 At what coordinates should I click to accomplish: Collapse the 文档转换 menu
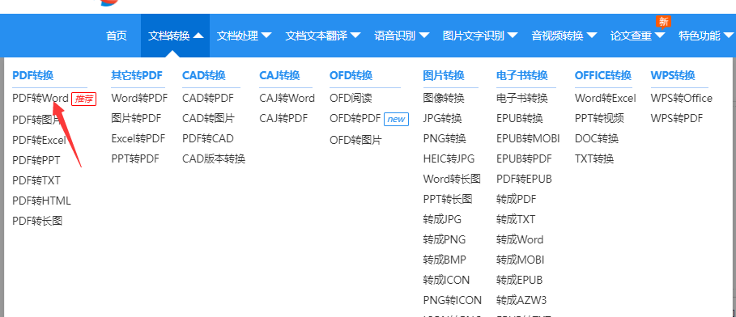click(x=175, y=36)
